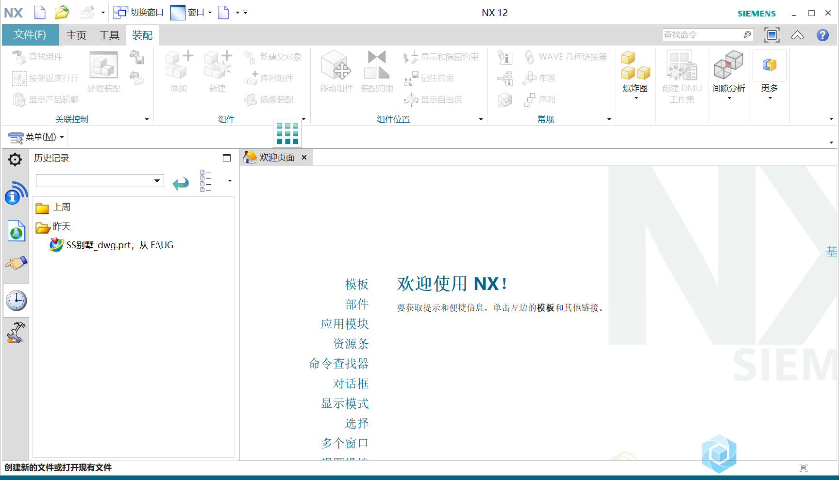Open the Multiple Windows (多个窗口) link
839x480 pixels.
pos(345,443)
